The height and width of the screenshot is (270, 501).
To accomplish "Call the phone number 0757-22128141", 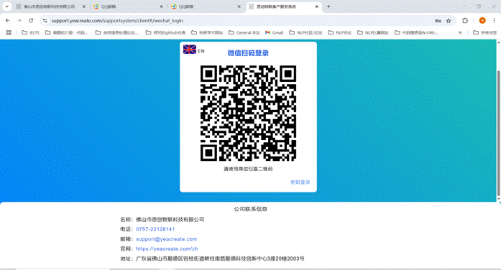I will coord(155,229).
